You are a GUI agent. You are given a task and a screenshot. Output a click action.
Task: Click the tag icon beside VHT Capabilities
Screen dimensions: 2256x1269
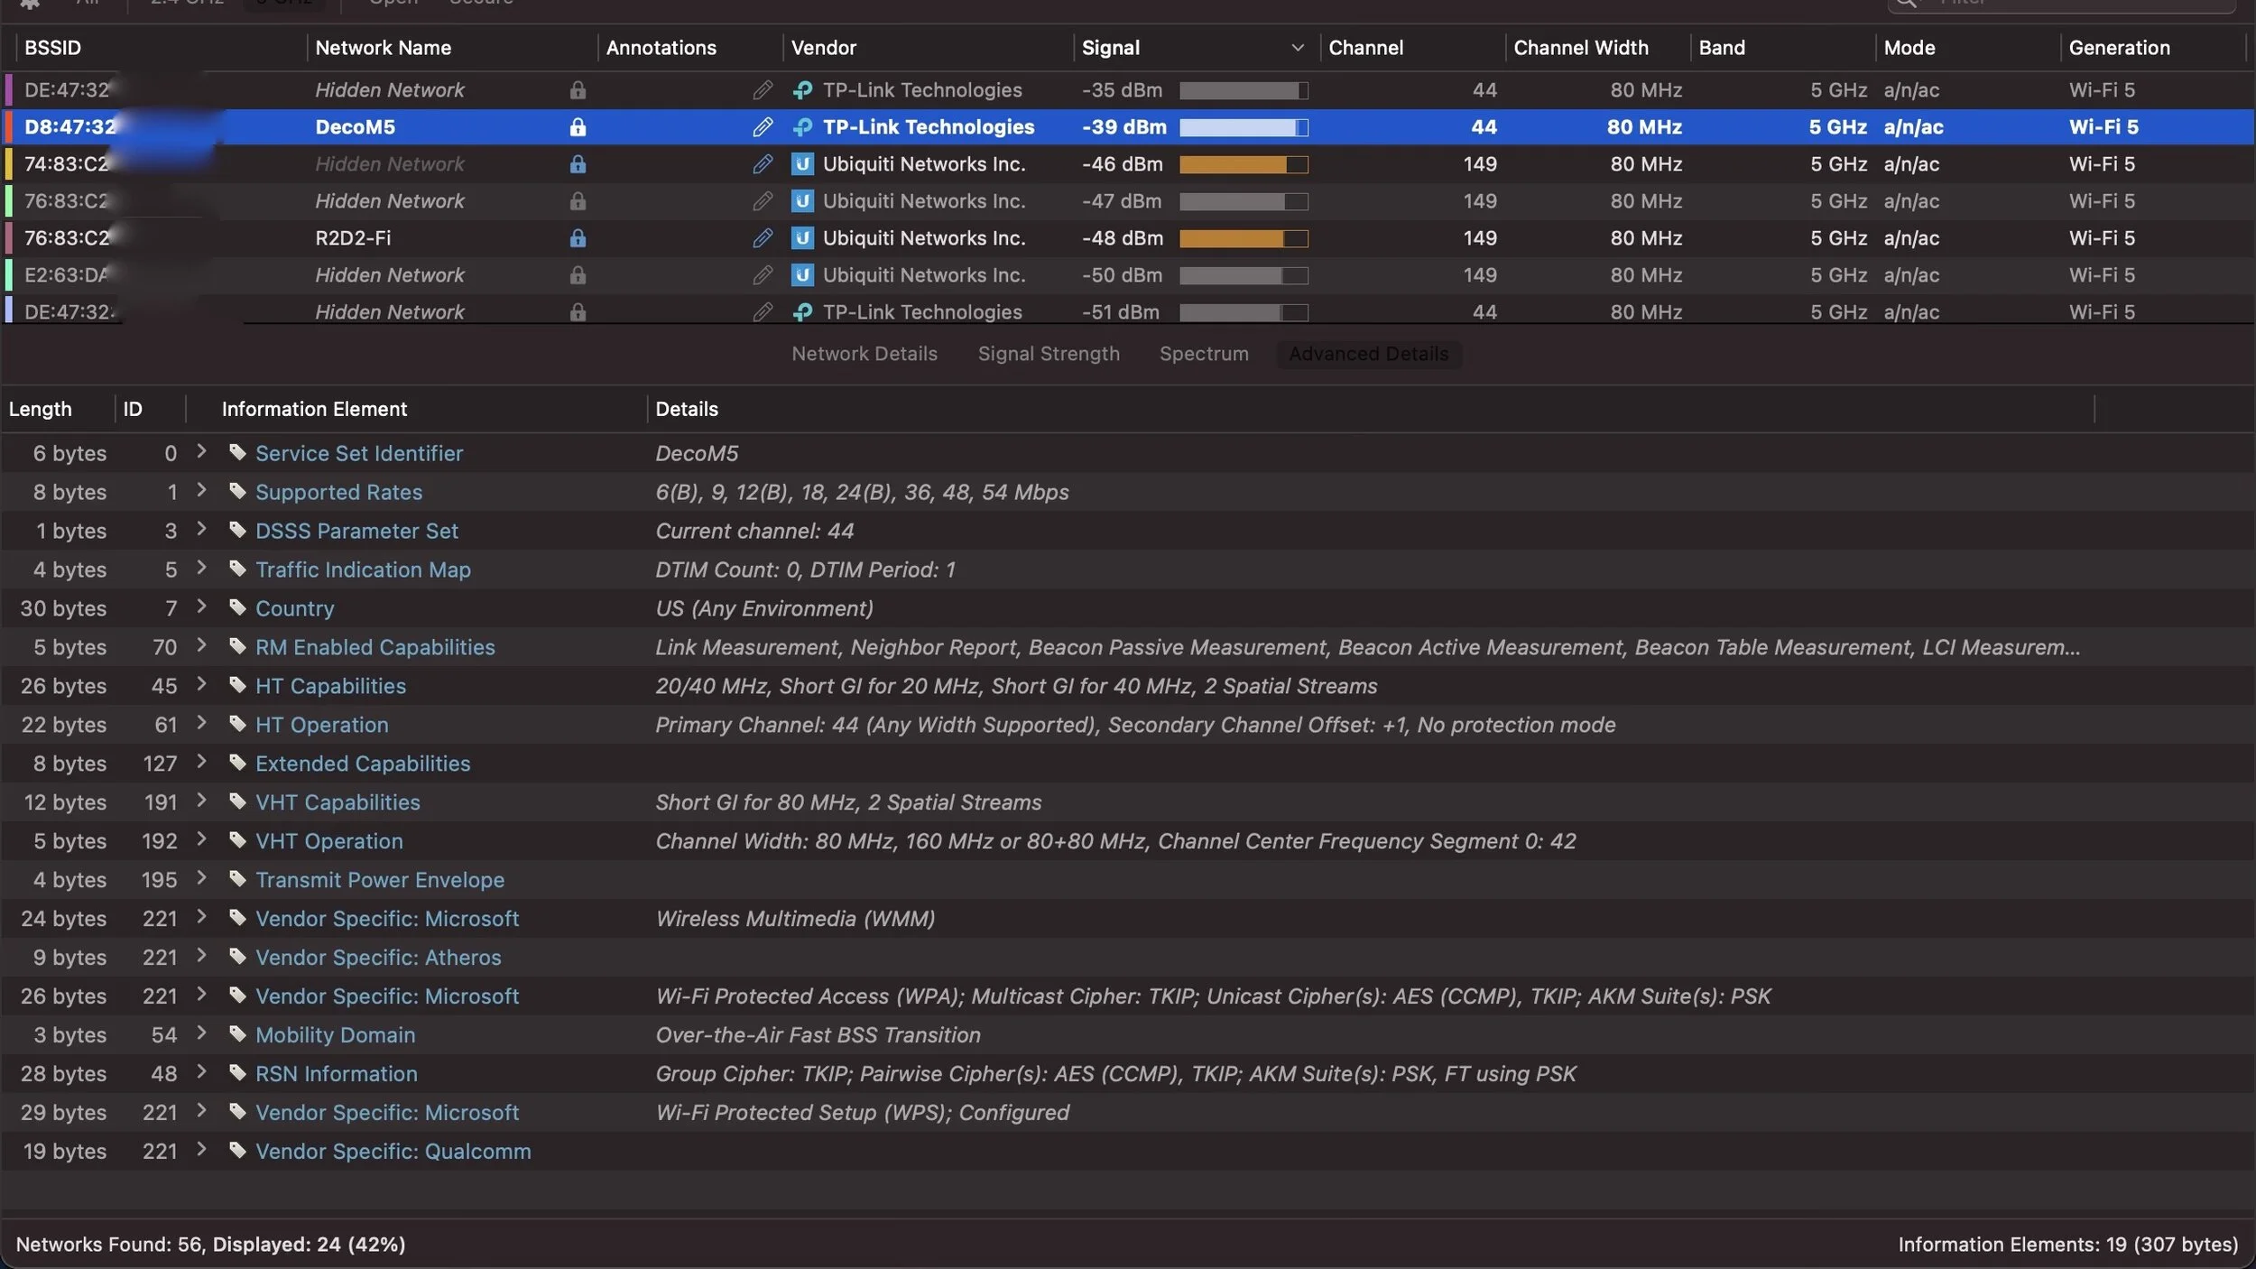[x=237, y=801]
